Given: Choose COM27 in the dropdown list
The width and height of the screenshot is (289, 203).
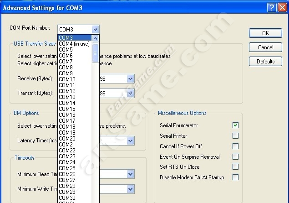Looking at the screenshot, I should click(75, 180).
